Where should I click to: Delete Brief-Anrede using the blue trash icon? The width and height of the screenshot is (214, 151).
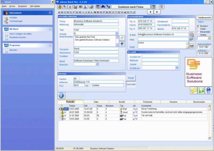[122, 44]
